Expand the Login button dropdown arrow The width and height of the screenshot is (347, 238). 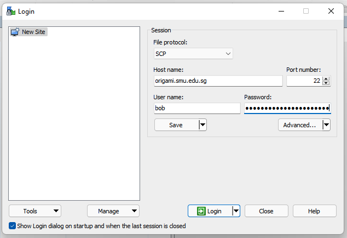[236, 211]
